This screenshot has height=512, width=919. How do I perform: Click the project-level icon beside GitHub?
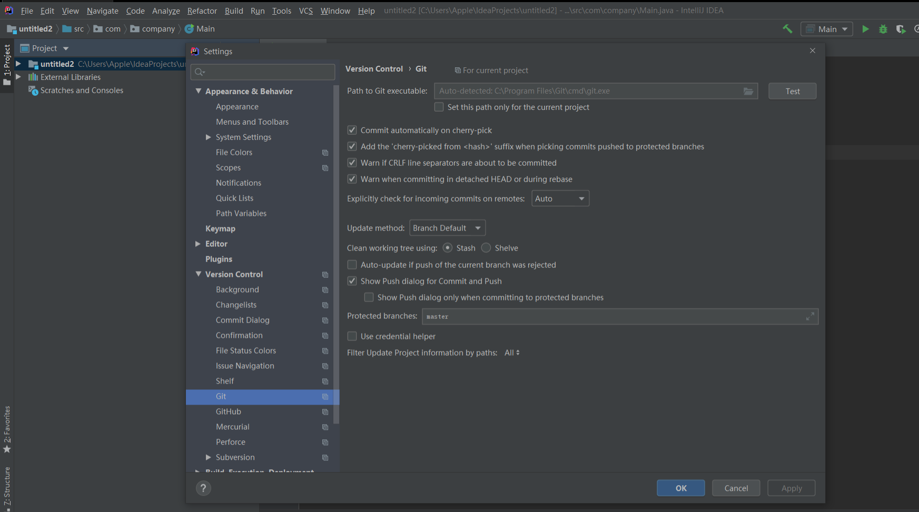[325, 412]
